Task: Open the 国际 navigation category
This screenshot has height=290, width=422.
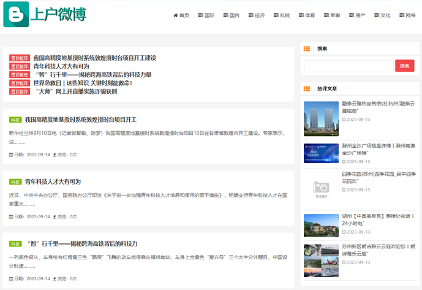Action: coord(206,15)
